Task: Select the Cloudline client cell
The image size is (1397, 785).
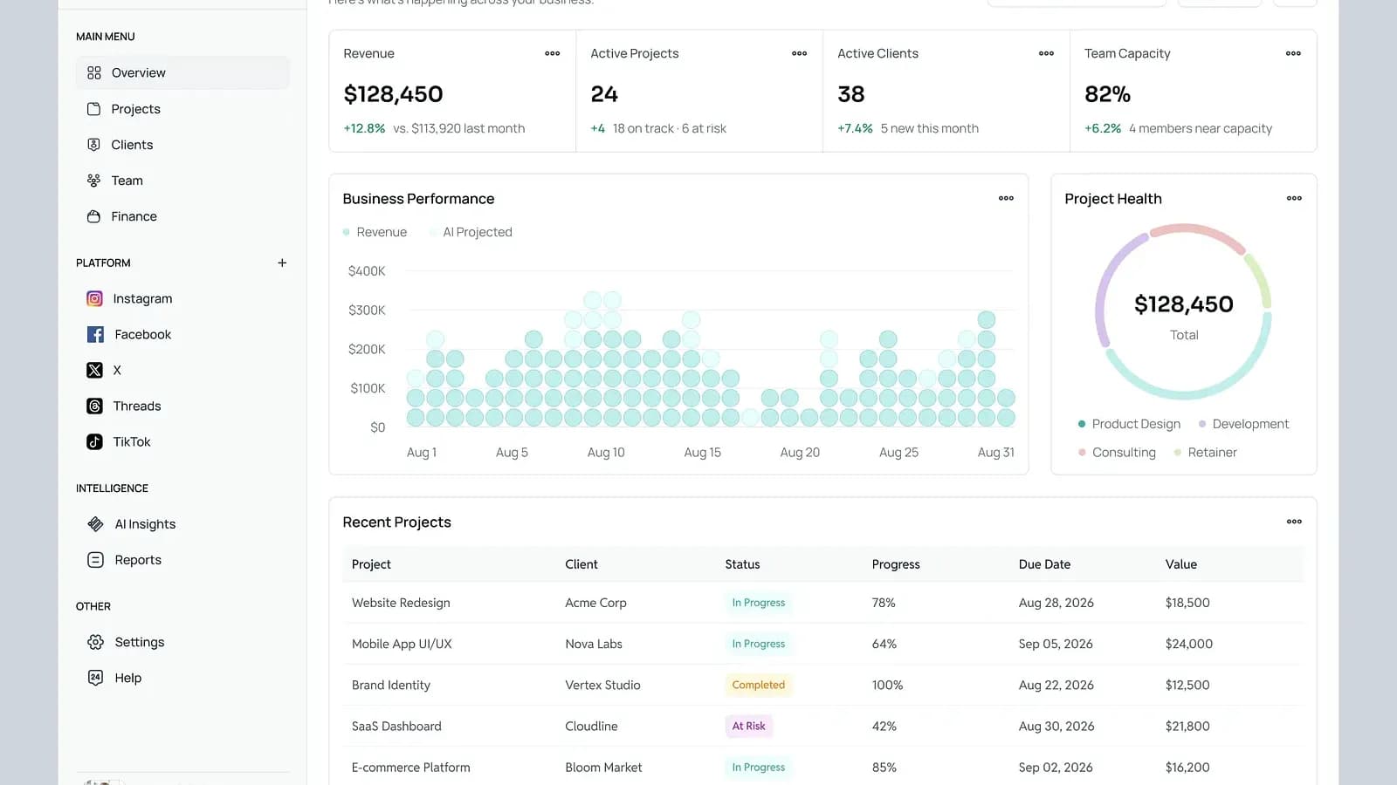Action: point(591,726)
